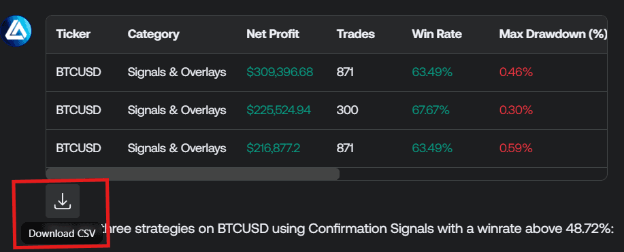Click the blue triangle assistant avatar logo

16,31
